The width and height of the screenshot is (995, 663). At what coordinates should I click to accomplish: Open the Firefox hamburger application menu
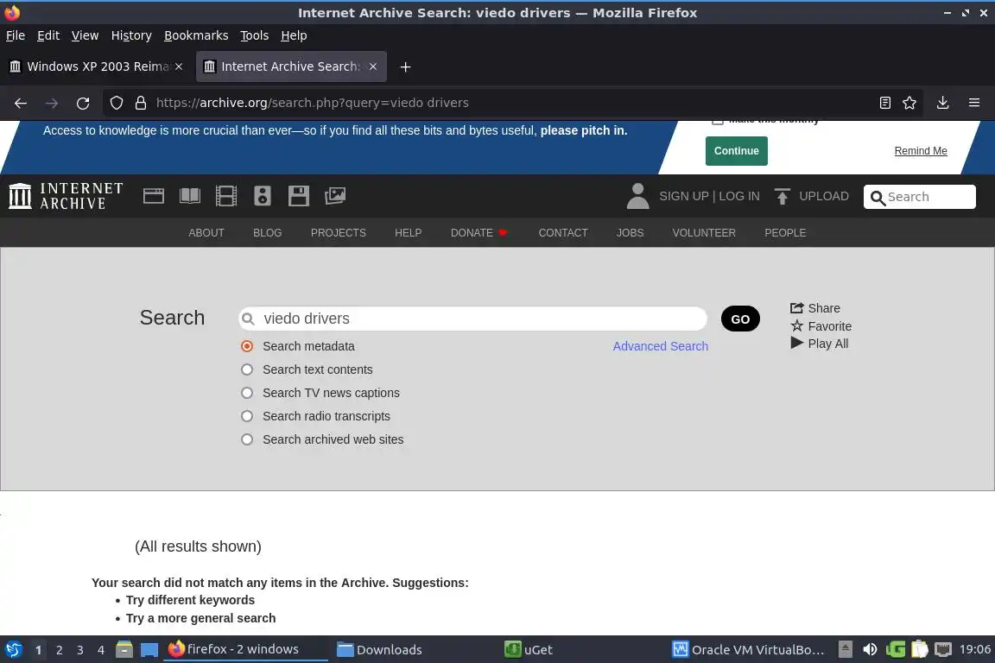point(974,103)
